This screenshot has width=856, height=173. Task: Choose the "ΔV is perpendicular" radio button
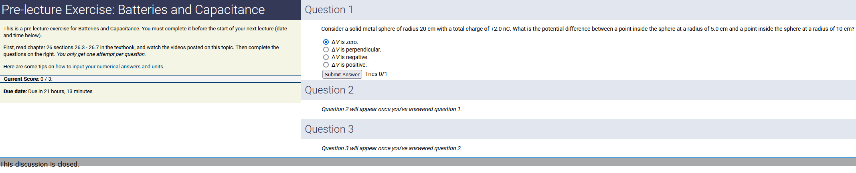(x=326, y=50)
